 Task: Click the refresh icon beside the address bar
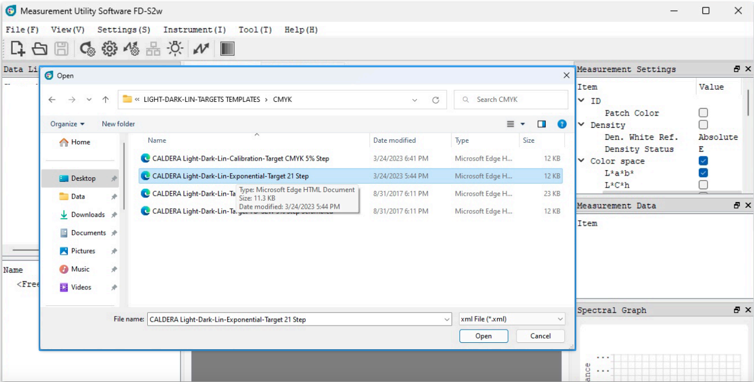tap(435, 100)
